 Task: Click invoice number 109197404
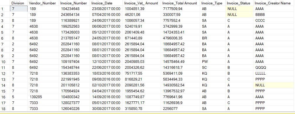[x=70, y=62]
